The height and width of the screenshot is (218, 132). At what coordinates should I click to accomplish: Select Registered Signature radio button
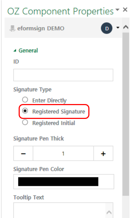pyautogui.click(x=25, y=111)
